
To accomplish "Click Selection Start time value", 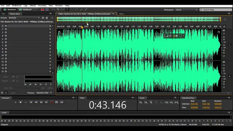I will click(x=194, y=104).
